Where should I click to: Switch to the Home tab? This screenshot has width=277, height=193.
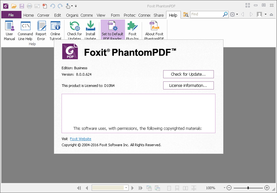pos(29,15)
